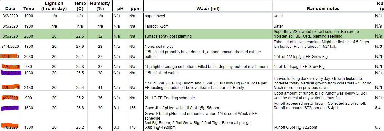Select the Date column header
The image size is (384, 131).
point(10,9)
